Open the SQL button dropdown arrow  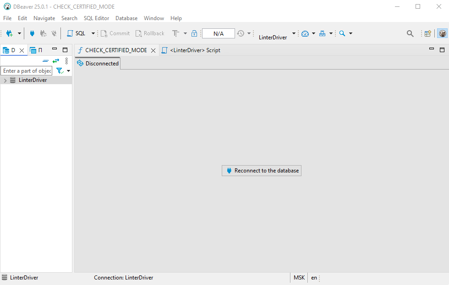pos(93,33)
